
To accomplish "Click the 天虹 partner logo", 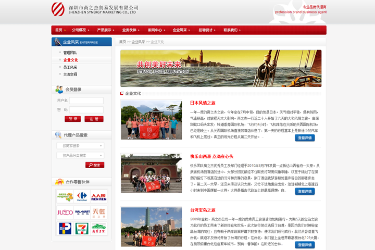I will tap(99, 213).
